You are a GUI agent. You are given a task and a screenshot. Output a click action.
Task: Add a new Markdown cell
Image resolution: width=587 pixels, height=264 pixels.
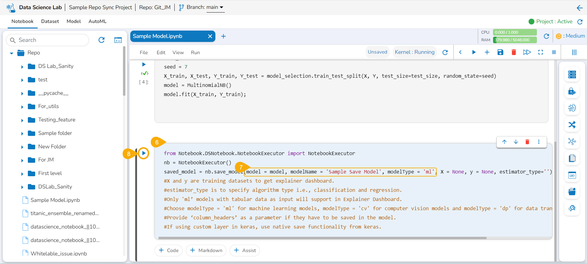[x=206, y=250]
